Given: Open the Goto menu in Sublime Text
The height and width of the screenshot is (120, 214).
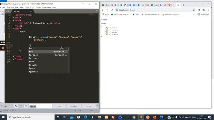Looking at the screenshot, I should [27, 7].
